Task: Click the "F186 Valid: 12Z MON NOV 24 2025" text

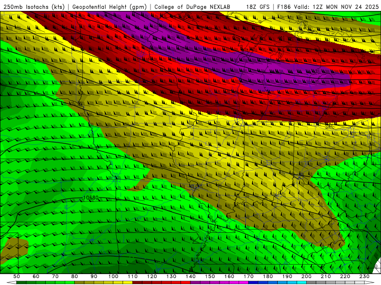Action: click(328, 7)
